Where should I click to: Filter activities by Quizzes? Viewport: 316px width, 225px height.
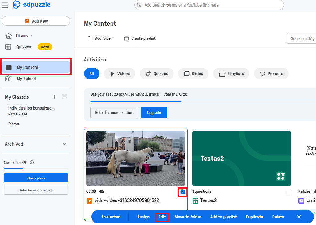click(157, 74)
